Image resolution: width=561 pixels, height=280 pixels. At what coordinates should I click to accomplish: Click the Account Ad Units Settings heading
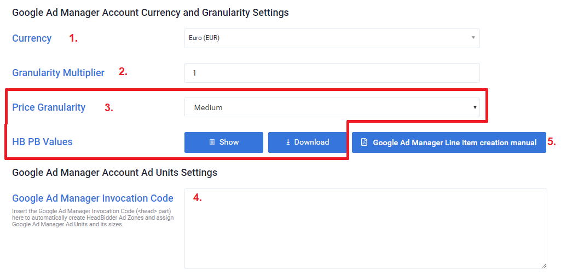tap(114, 173)
